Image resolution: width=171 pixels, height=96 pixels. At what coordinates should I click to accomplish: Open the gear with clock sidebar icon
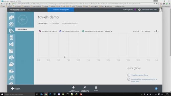11,78
